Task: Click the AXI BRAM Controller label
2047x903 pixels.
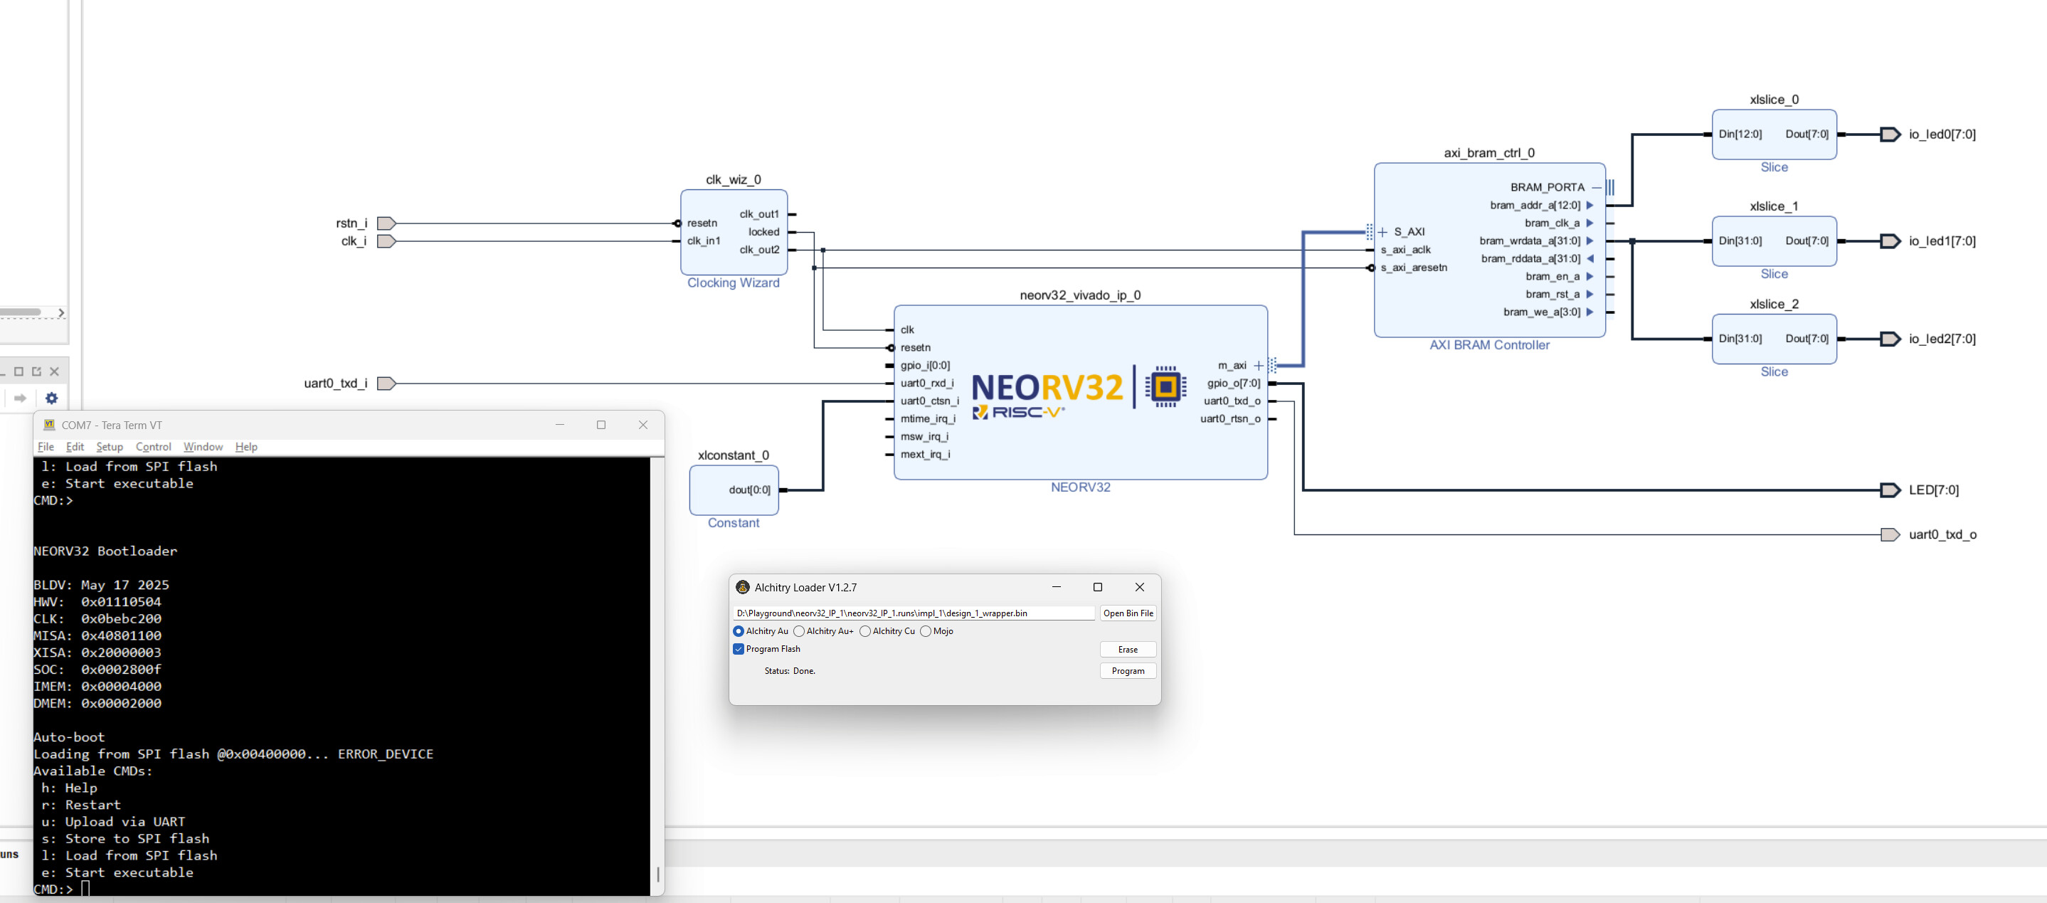Action: point(1489,345)
